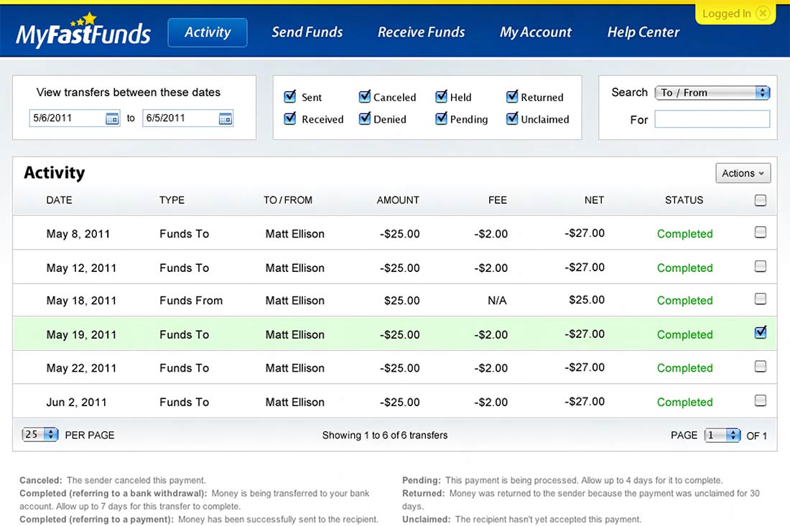Change the 25 per page dropdown

click(x=40, y=434)
